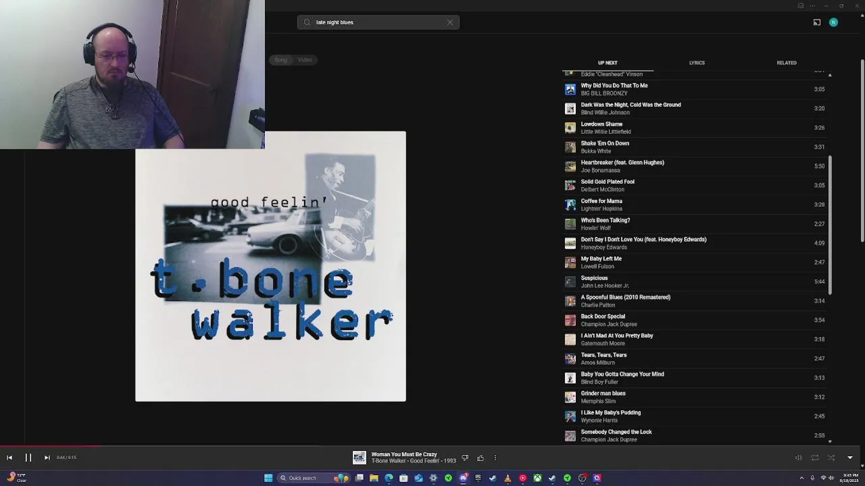Click the clock showing 9:45 PM
The height and width of the screenshot is (486, 865).
[849, 478]
